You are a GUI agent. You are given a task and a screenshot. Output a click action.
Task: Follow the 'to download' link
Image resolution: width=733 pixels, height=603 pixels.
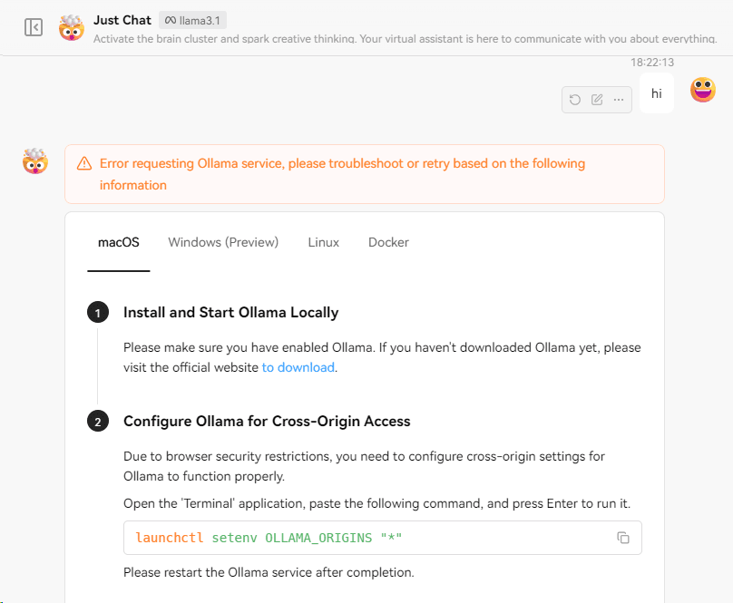(x=298, y=367)
